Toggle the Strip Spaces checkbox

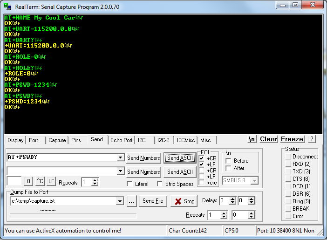(160, 184)
